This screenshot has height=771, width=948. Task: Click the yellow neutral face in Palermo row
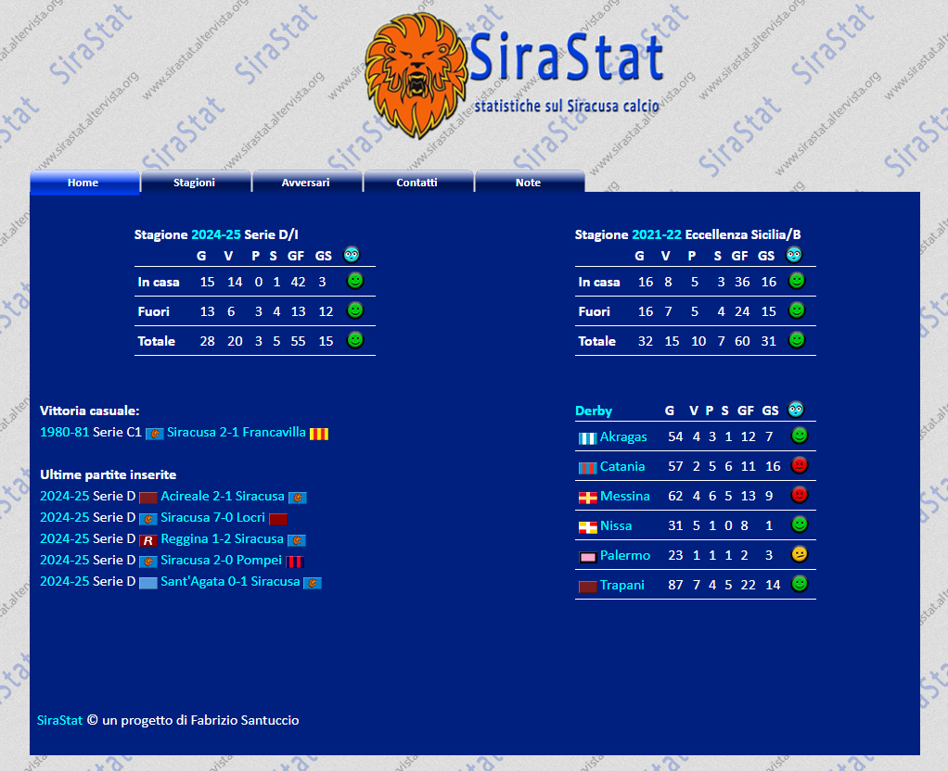[800, 553]
